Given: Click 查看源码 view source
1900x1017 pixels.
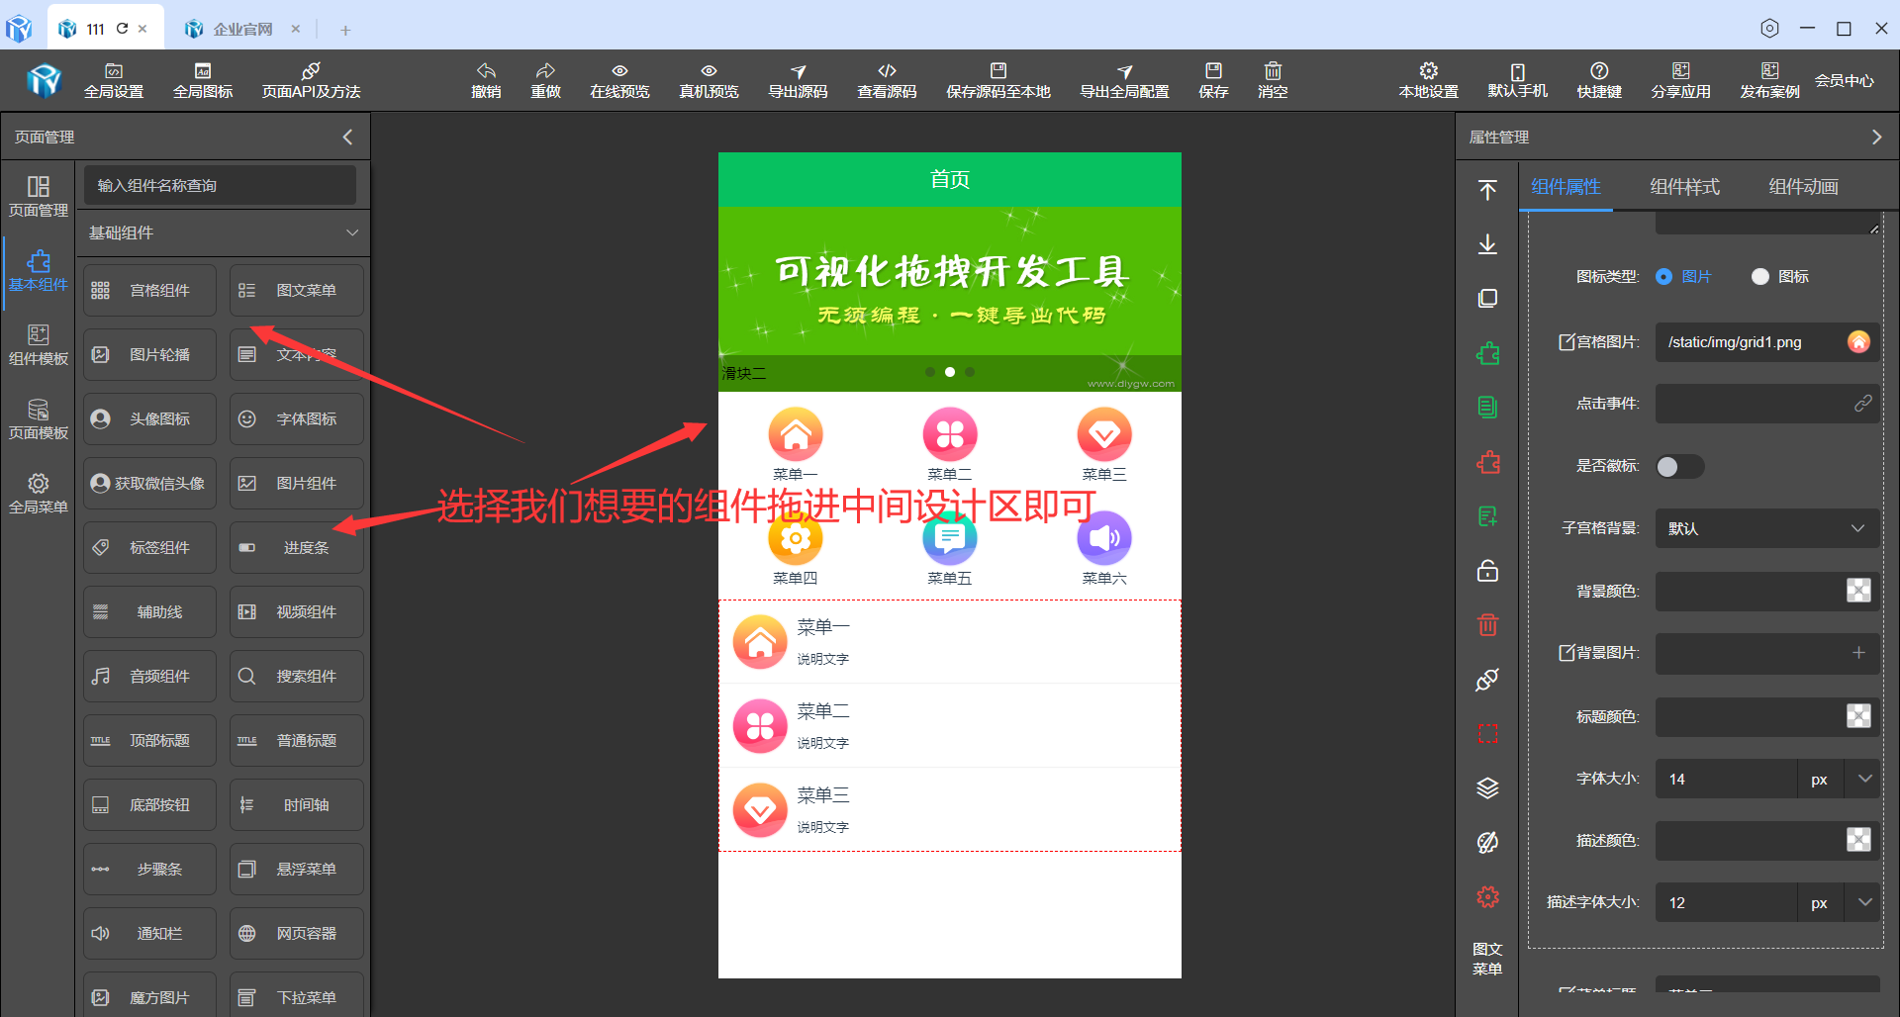Looking at the screenshot, I should [x=887, y=80].
